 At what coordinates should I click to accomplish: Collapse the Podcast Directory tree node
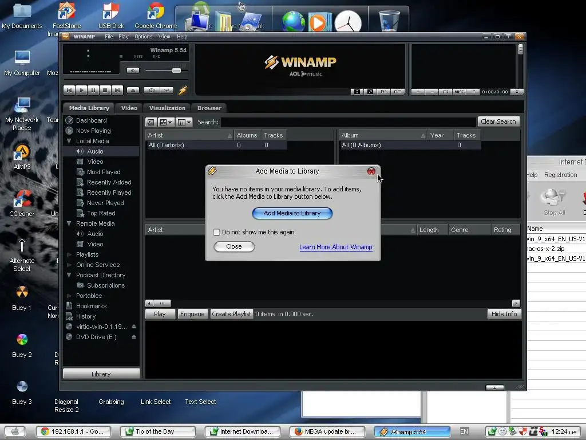(69, 275)
